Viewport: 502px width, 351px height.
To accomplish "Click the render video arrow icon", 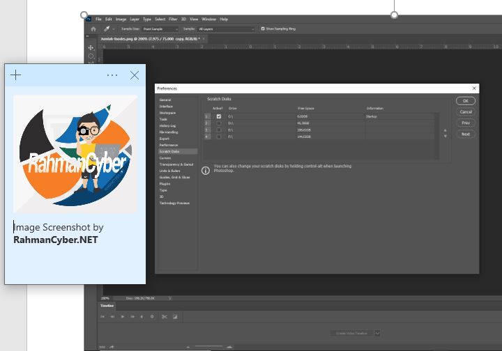I will [x=112, y=347].
